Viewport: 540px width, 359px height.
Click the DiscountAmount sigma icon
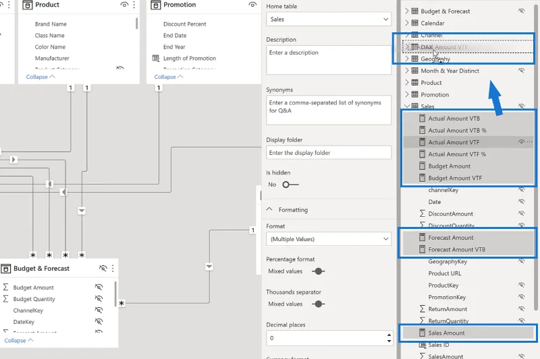pyautogui.click(x=423, y=214)
